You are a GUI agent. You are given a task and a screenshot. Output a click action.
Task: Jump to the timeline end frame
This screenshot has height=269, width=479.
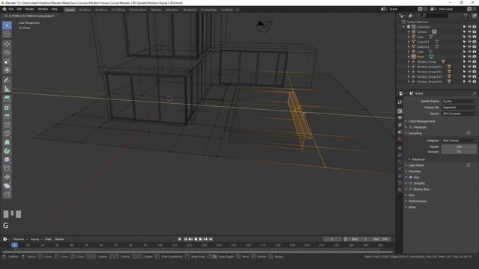[x=210, y=239]
